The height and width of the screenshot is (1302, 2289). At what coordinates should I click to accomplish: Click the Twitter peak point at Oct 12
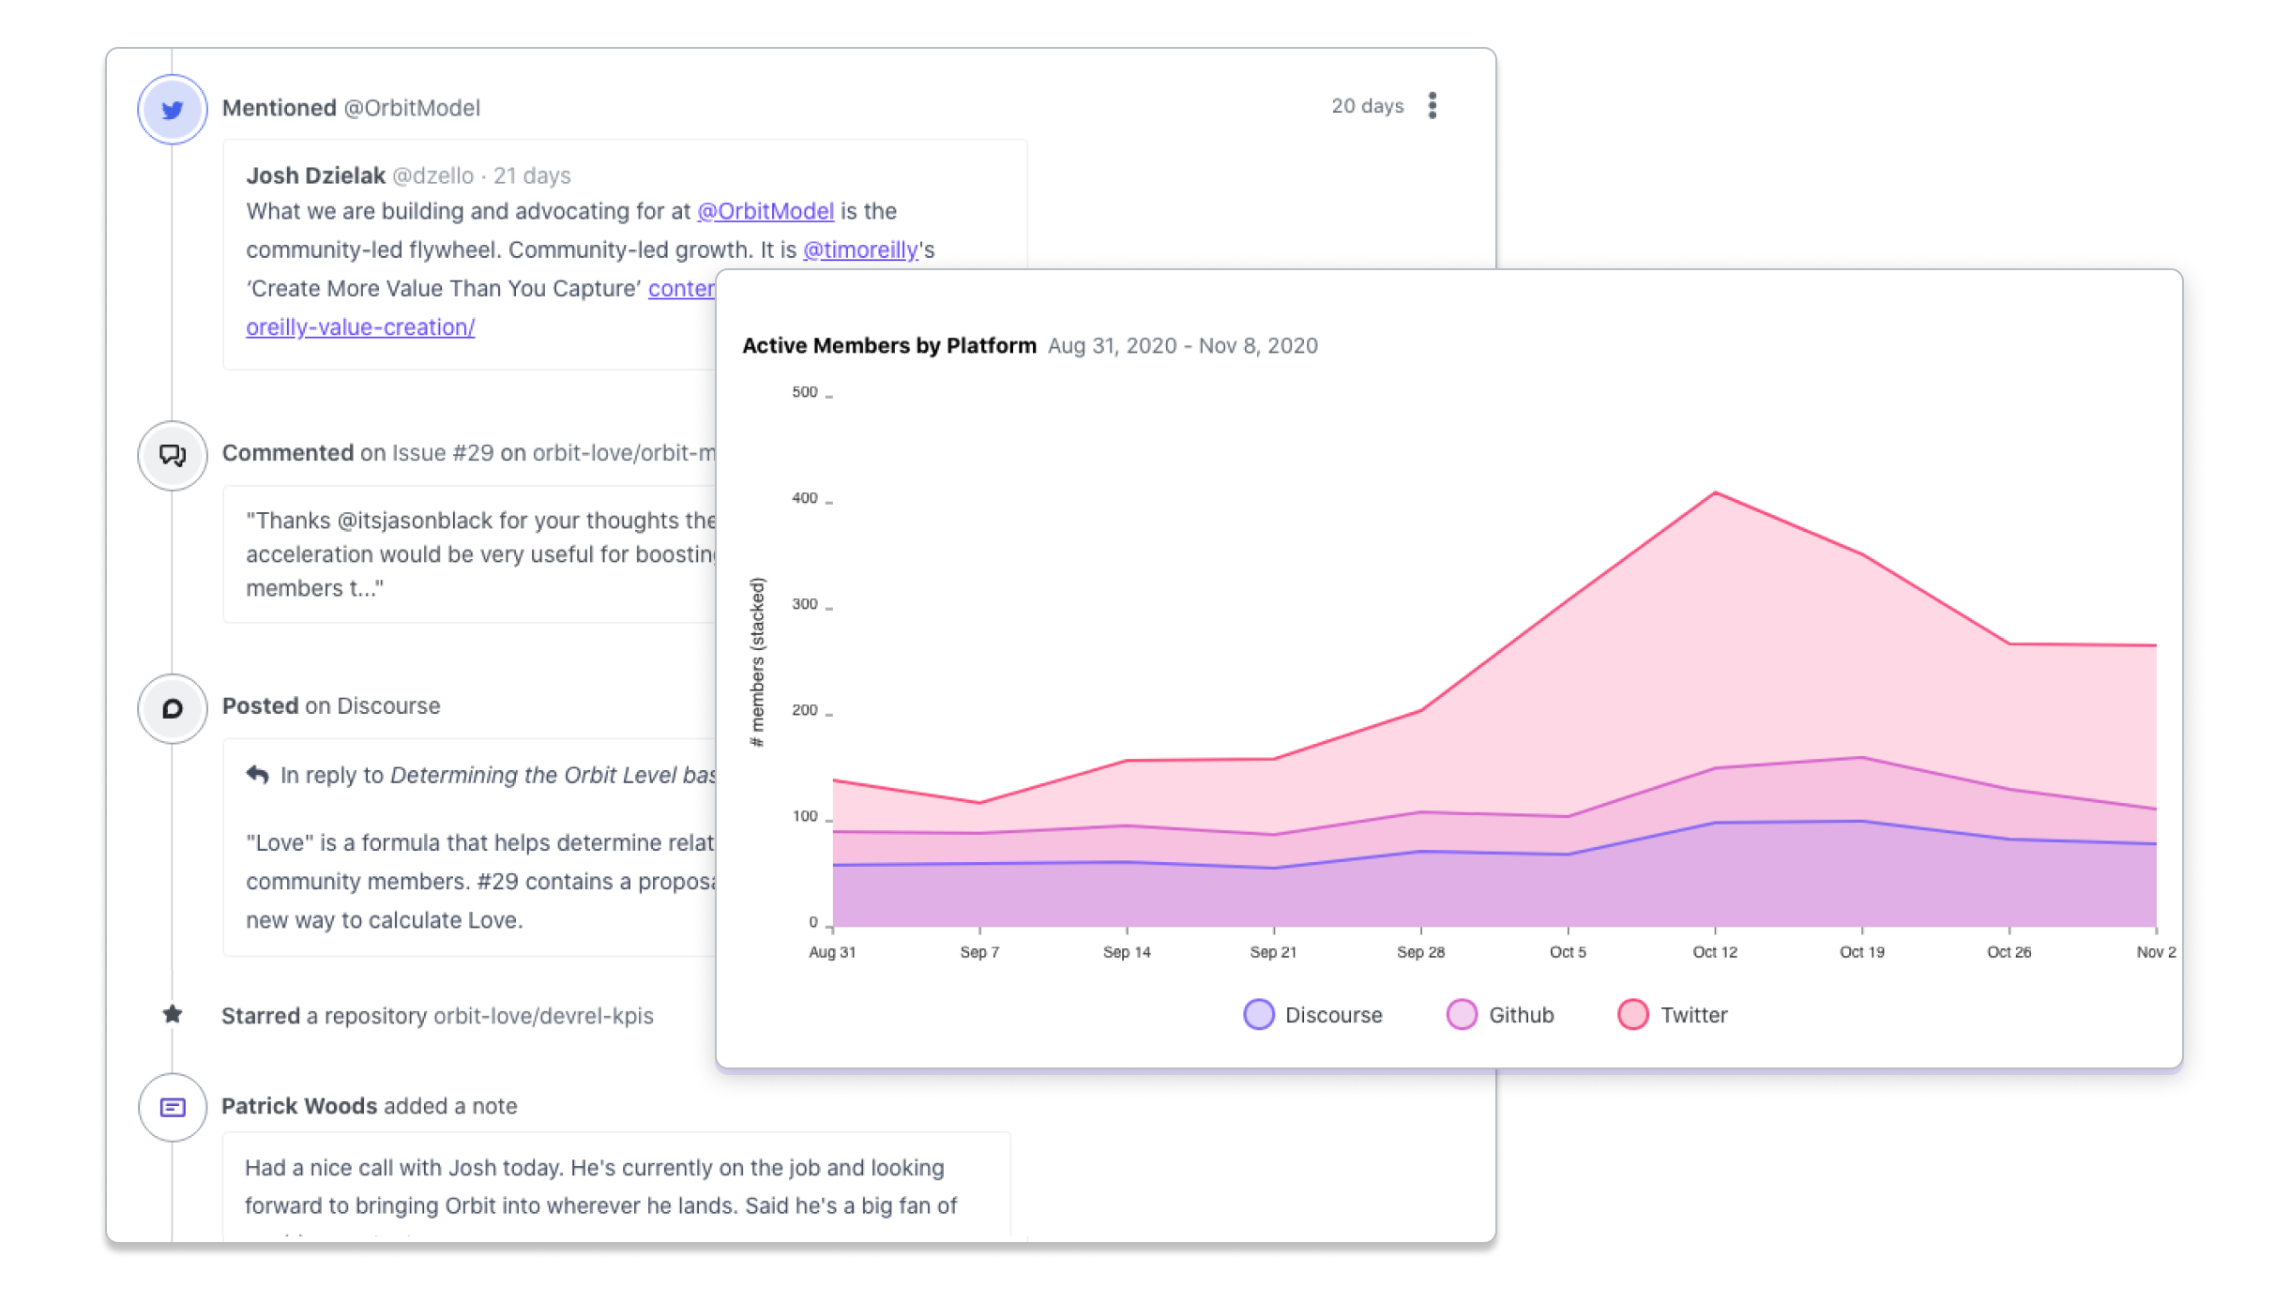1715,492
